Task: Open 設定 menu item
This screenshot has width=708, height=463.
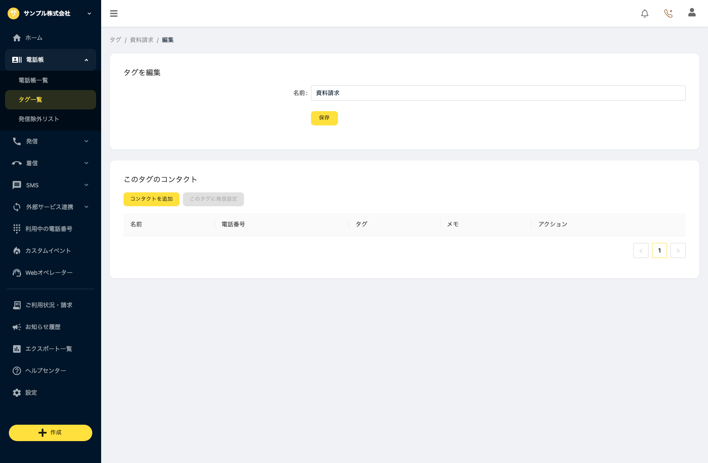Action: [x=51, y=393]
